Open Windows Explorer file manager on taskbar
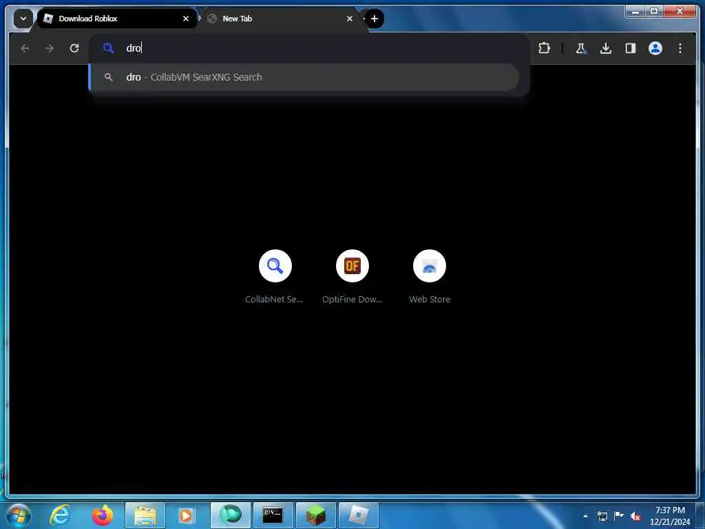705x529 pixels. [145, 515]
